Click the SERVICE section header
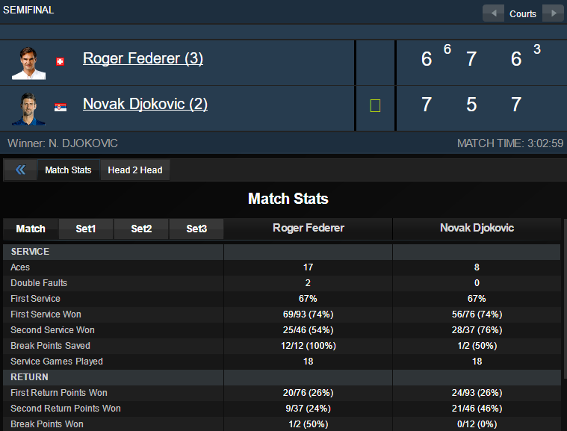This screenshot has width=567, height=431. pyautogui.click(x=30, y=252)
